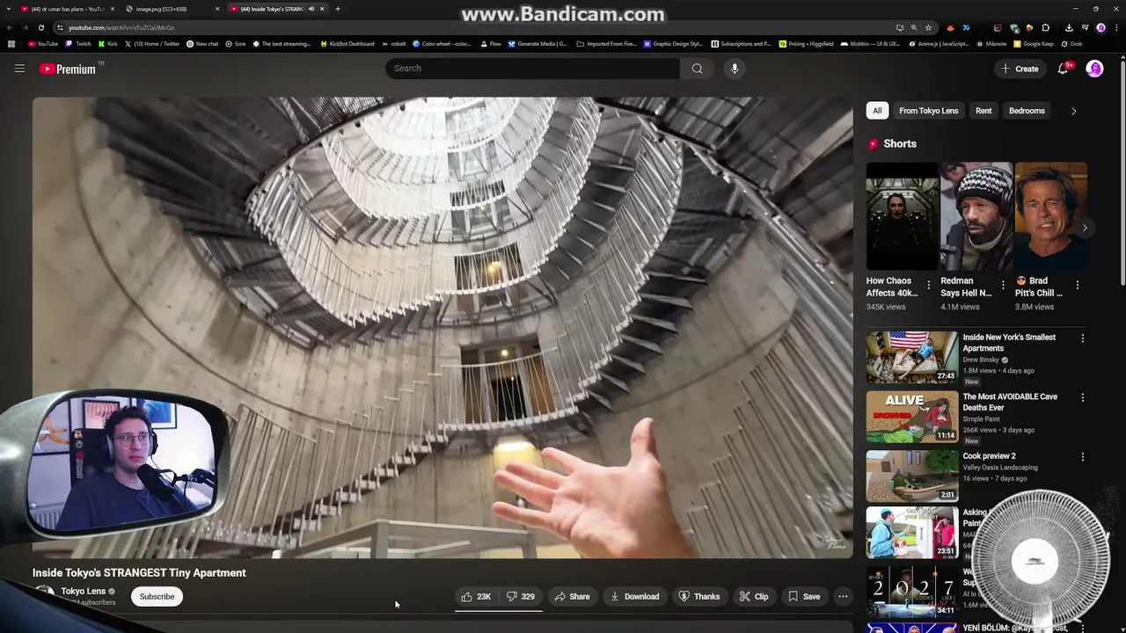The width and height of the screenshot is (1126, 633).
Task: Go to YouTube Premium home logo
Action: click(68, 69)
